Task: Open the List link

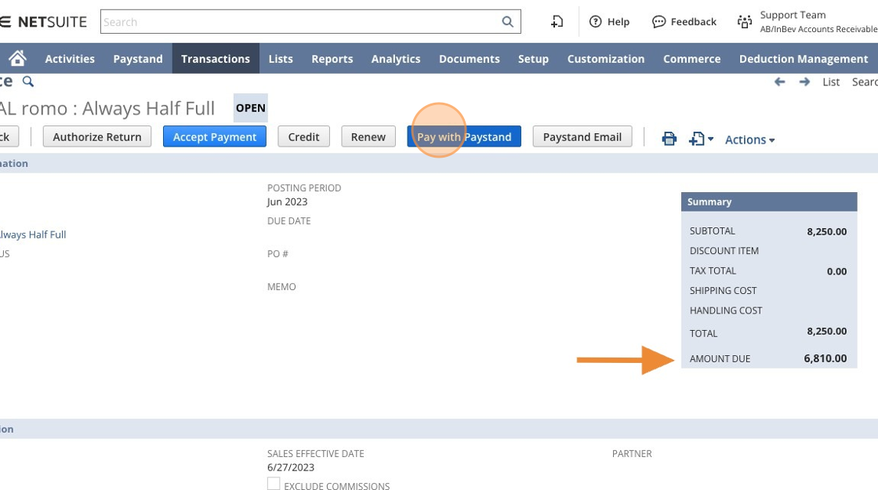Action: [x=831, y=82]
